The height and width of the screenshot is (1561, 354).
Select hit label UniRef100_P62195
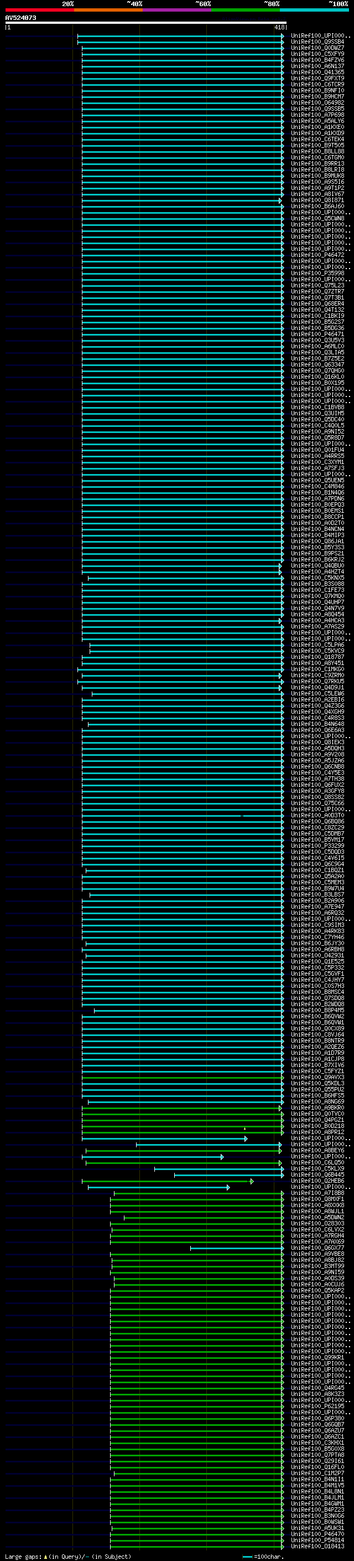point(317,1407)
